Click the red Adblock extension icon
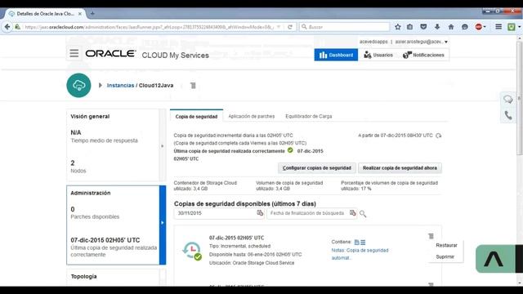 (479, 27)
